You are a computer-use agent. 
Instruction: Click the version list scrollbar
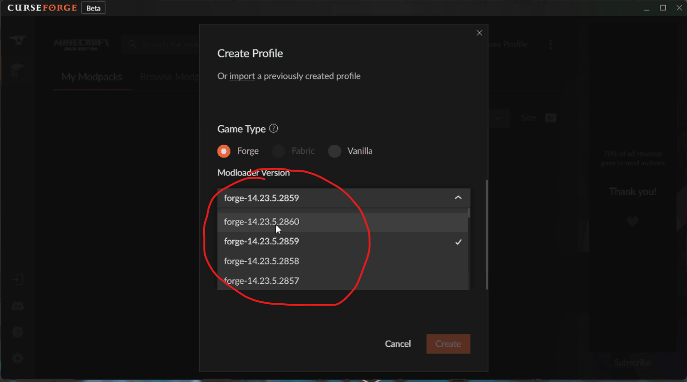pos(469,213)
